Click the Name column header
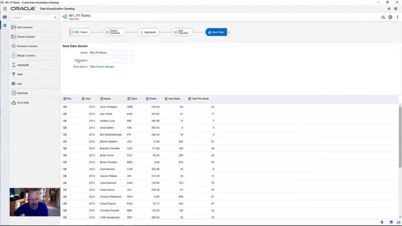402x226 pixels. tap(106, 99)
